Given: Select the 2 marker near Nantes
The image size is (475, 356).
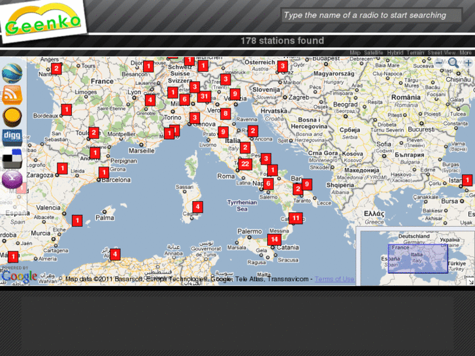Looking at the screenshot, I should (56, 69).
